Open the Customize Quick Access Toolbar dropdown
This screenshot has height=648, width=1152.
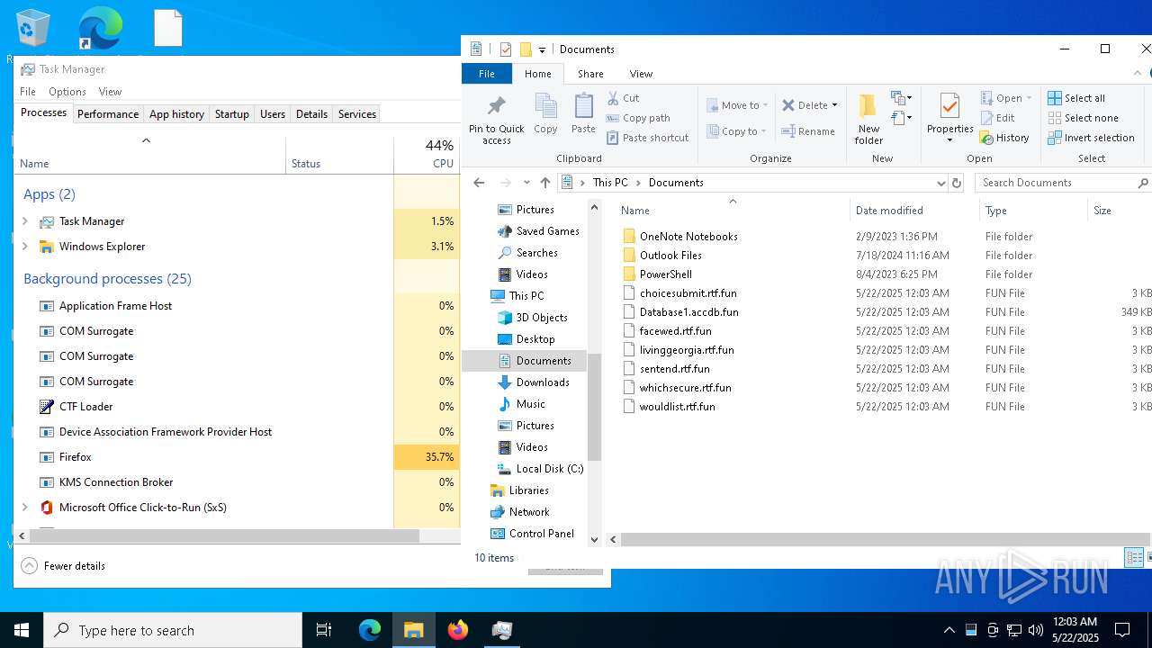pyautogui.click(x=542, y=50)
